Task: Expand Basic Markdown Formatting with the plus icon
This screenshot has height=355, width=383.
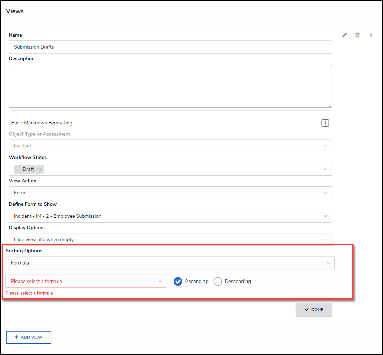Action: pos(325,123)
